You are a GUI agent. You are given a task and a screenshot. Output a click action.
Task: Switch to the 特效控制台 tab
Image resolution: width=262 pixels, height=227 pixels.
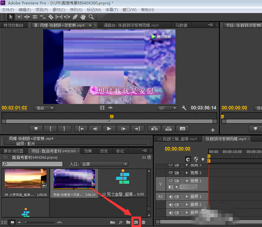(14, 25)
